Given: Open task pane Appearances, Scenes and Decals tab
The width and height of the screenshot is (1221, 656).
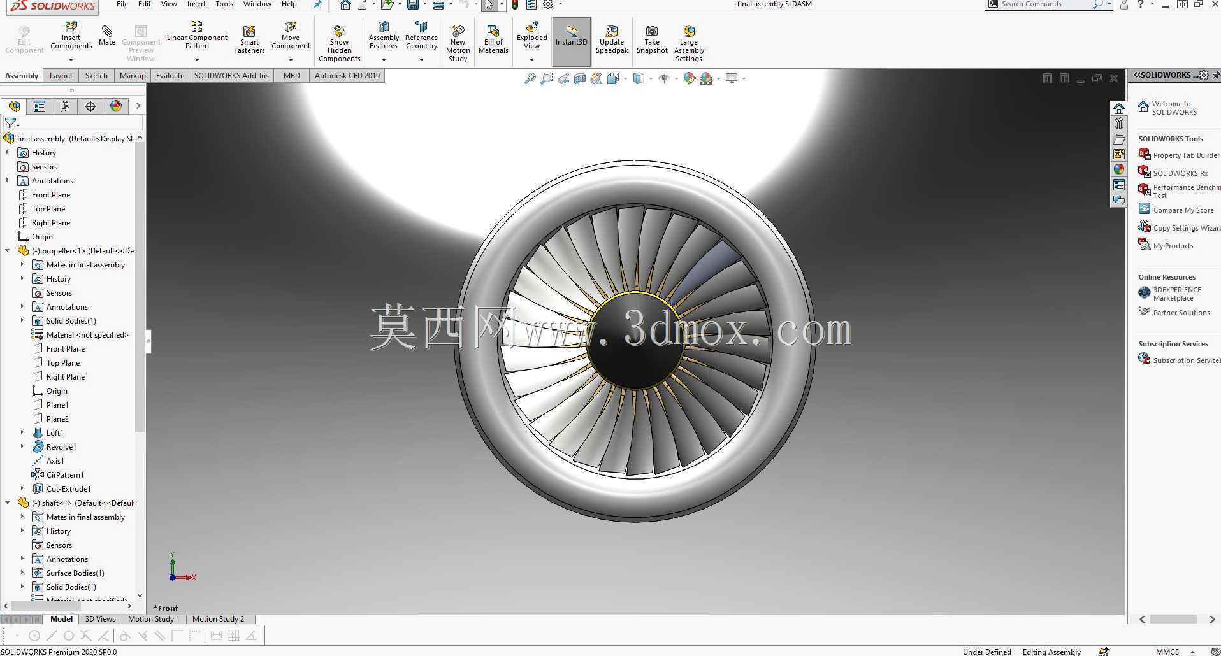Looking at the screenshot, I should 1119,169.
